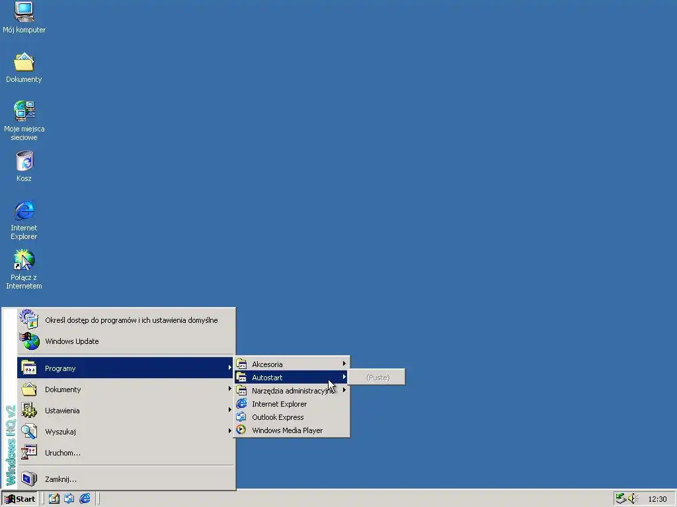Choose Uruchom... from Start menu
677x507 pixels.
click(x=126, y=453)
